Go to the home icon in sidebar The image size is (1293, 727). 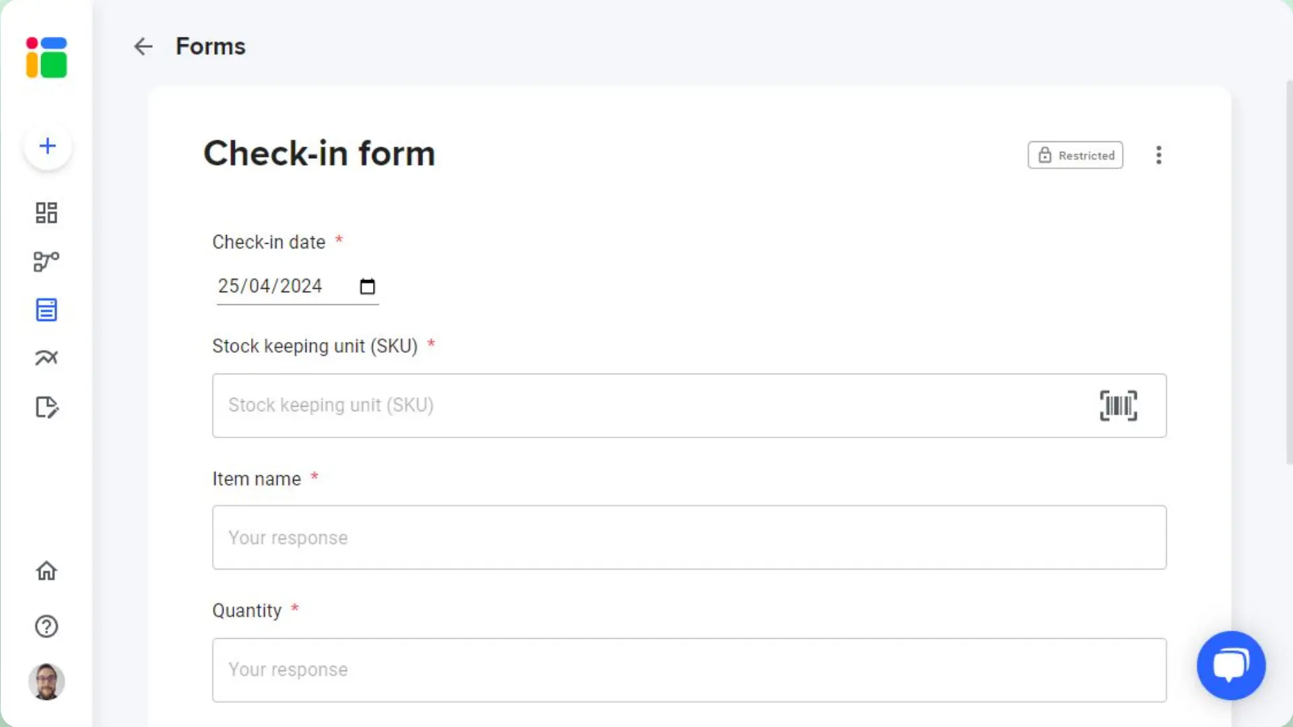click(46, 571)
